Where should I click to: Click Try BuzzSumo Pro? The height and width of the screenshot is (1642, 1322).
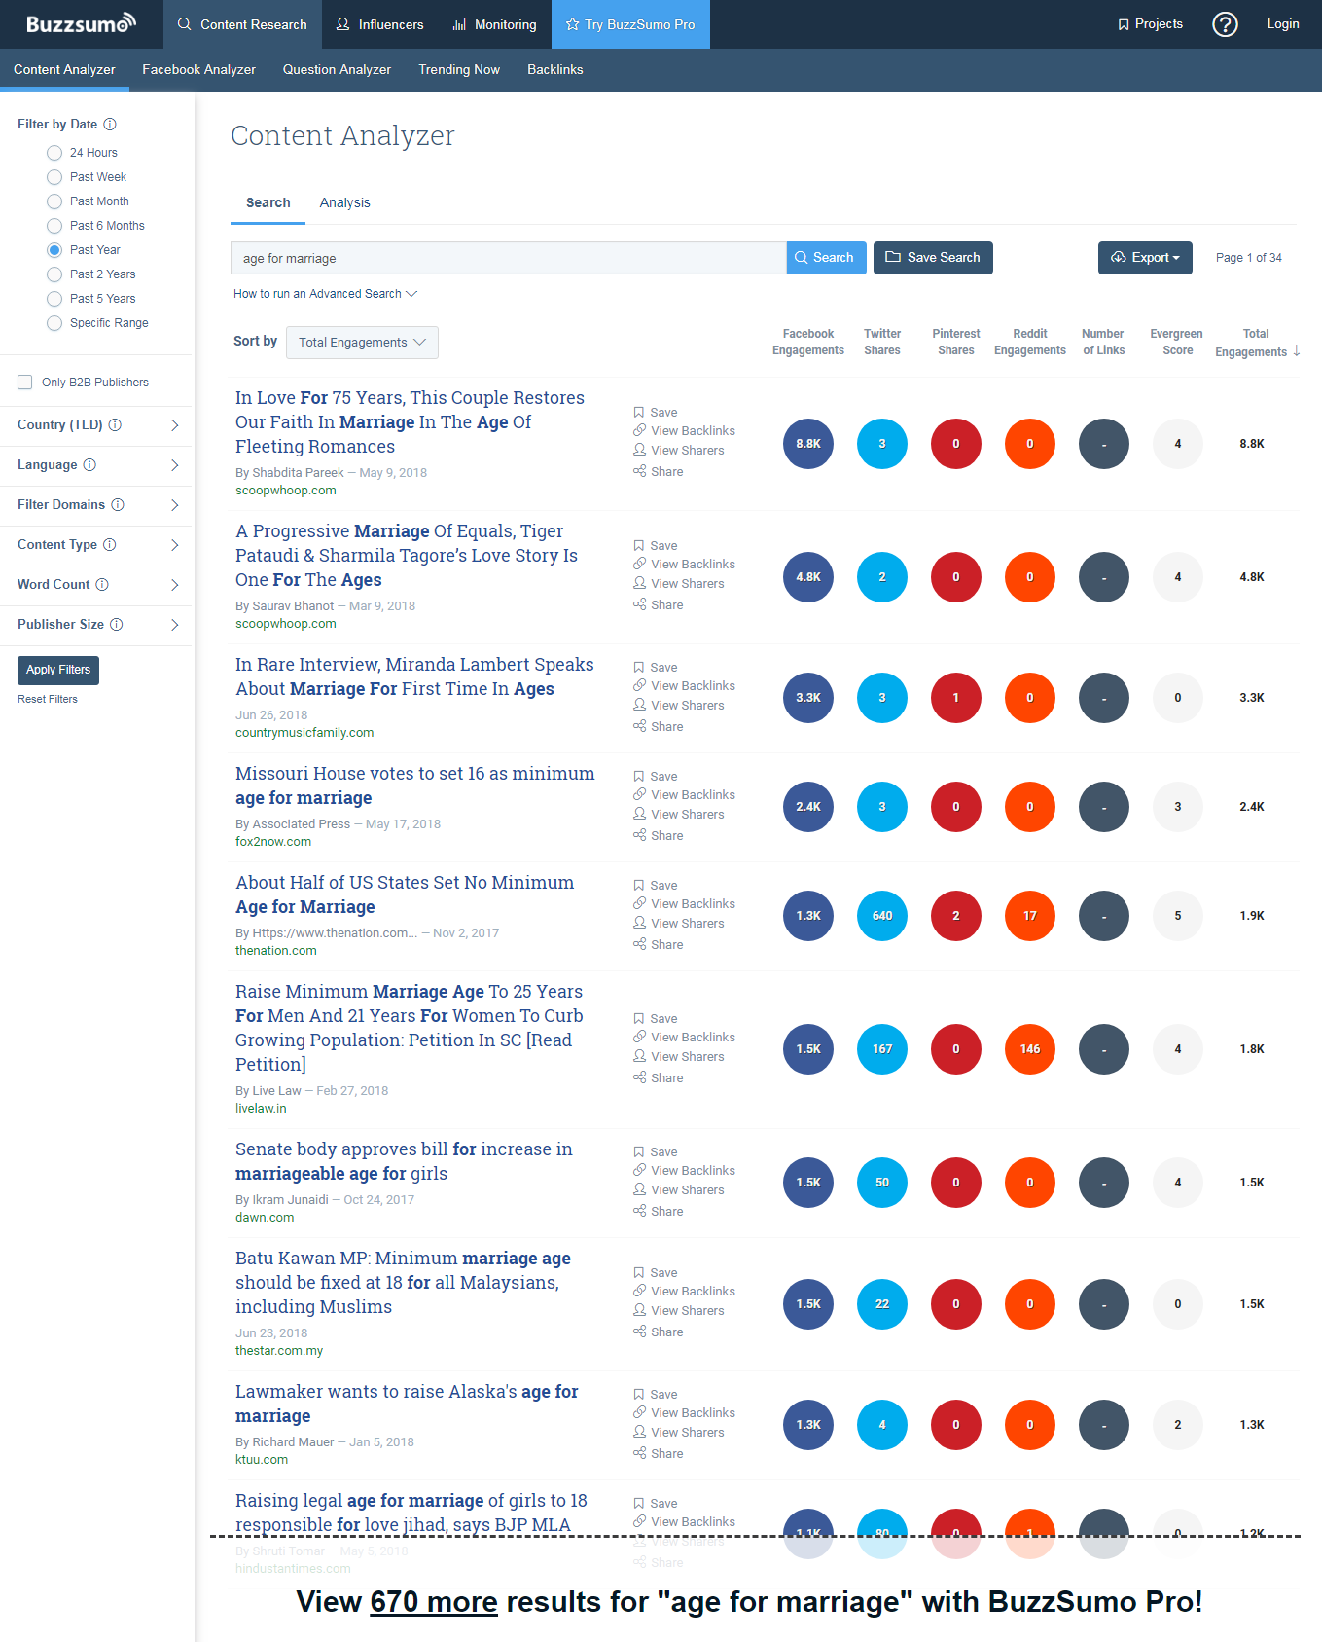[630, 24]
